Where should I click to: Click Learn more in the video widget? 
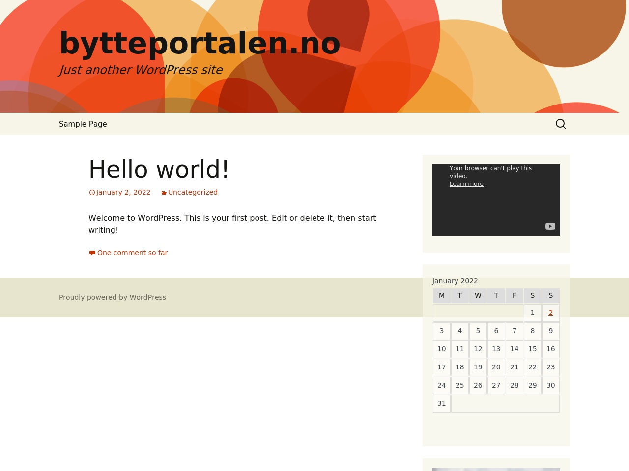coord(466,184)
